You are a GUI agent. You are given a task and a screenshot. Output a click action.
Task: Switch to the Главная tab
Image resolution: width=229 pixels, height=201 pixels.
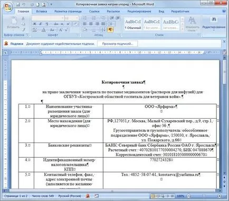click(23, 12)
